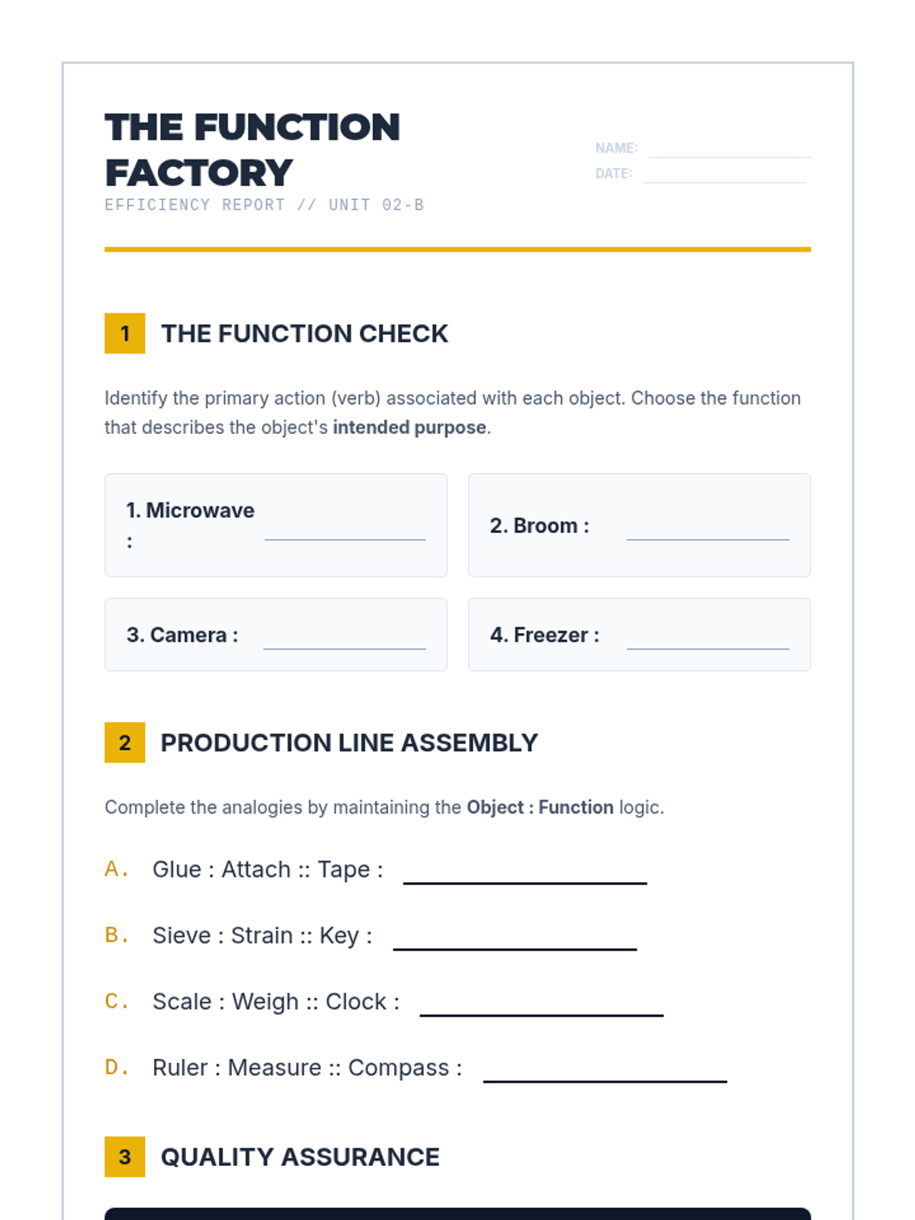The width and height of the screenshot is (915, 1220).
Task: Click the letter A analogy marker
Action: pyautogui.click(x=116, y=869)
